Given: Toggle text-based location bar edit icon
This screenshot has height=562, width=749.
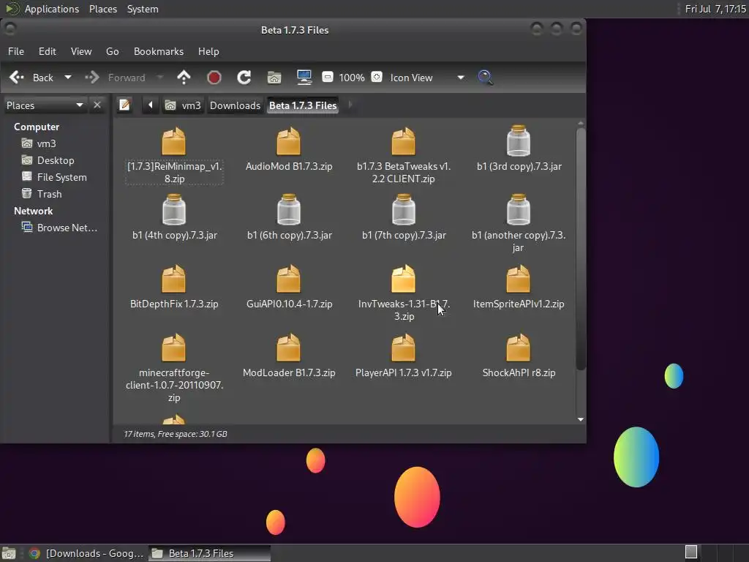Looking at the screenshot, I should (x=124, y=105).
